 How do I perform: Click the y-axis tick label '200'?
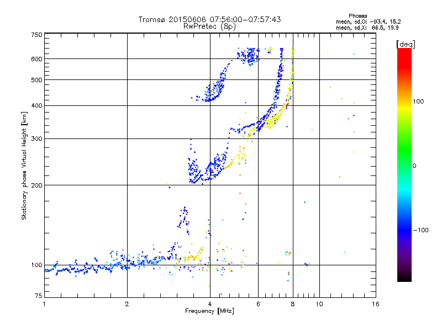point(36,185)
